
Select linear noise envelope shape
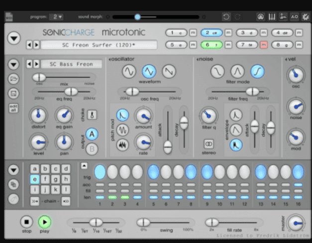tap(236, 130)
